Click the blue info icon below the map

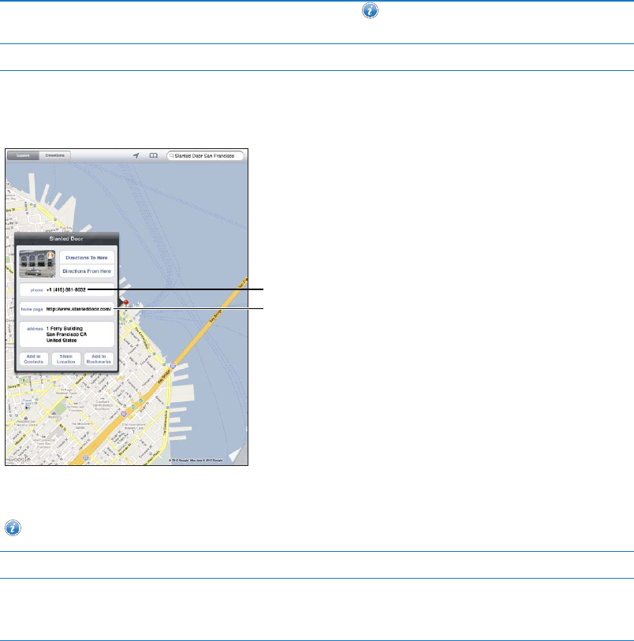[13, 527]
